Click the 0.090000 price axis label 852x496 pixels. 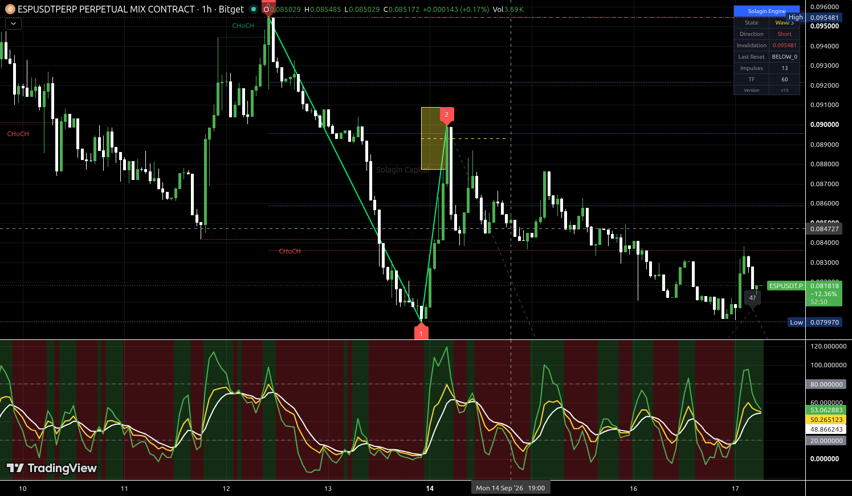(x=824, y=125)
